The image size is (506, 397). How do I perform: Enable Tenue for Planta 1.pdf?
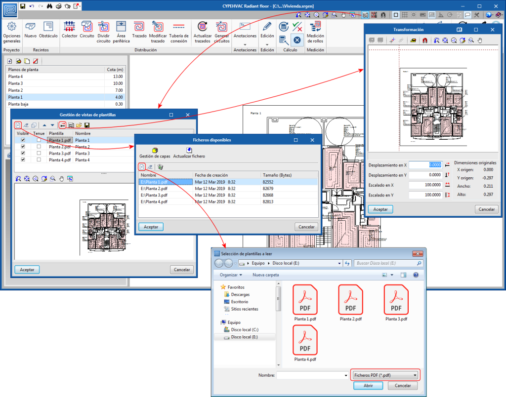point(39,140)
